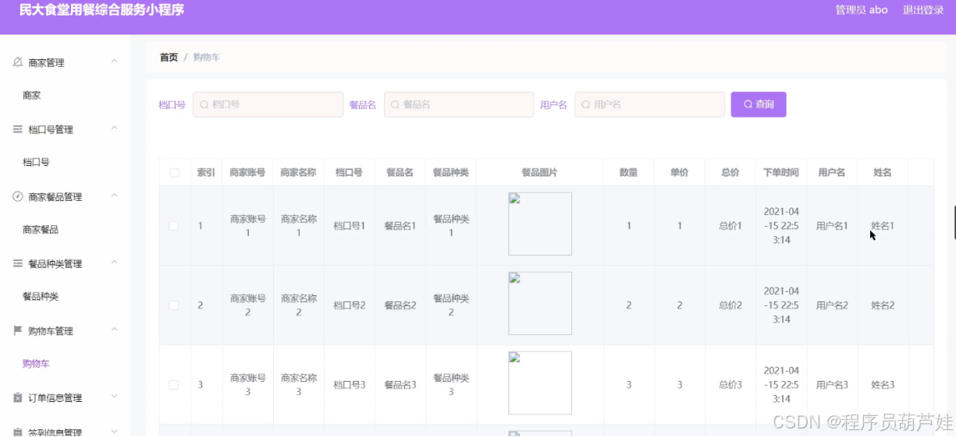Click the bell icon beside 商家管理
956x437 pixels.
coord(17,62)
